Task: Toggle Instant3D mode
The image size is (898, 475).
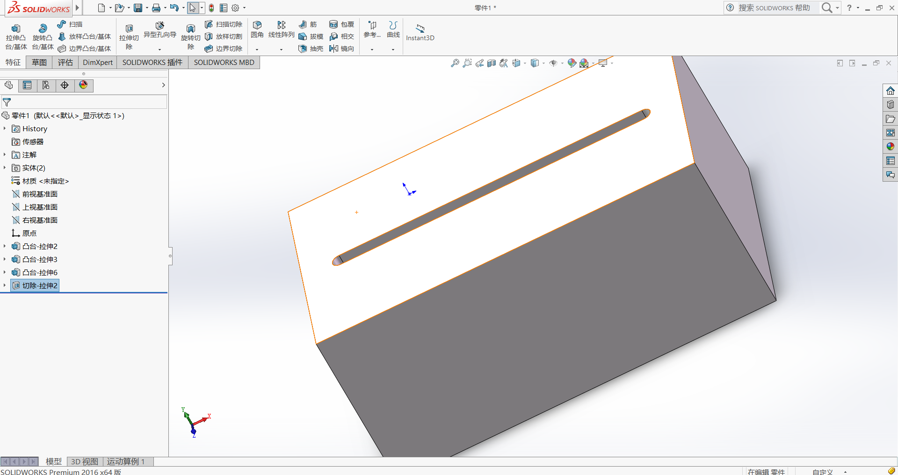Action: coord(420,33)
